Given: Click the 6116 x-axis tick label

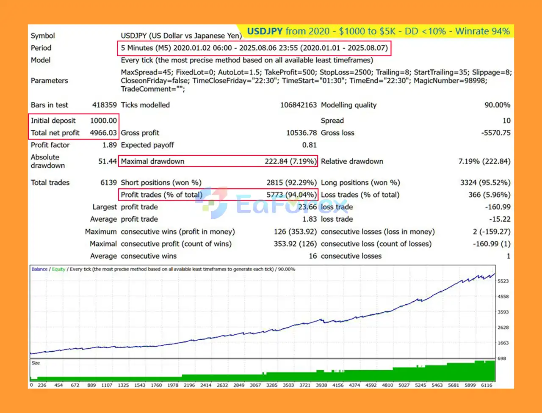Looking at the screenshot, I should click(486, 385).
